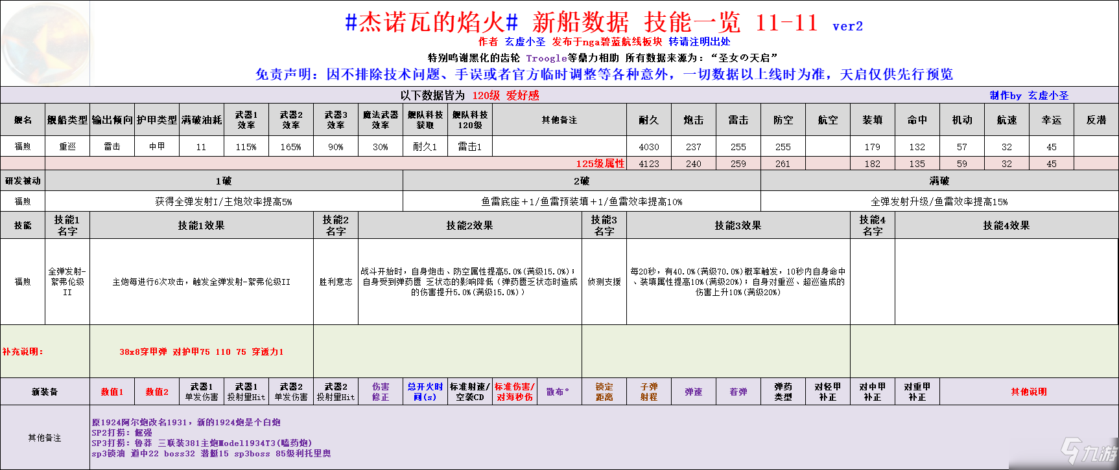Click the 新装备 row label

(x=45, y=392)
